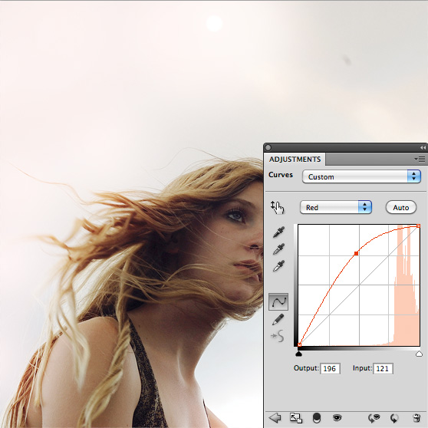Switch panel to expanded view icon
The image size is (428, 428).
296,418
